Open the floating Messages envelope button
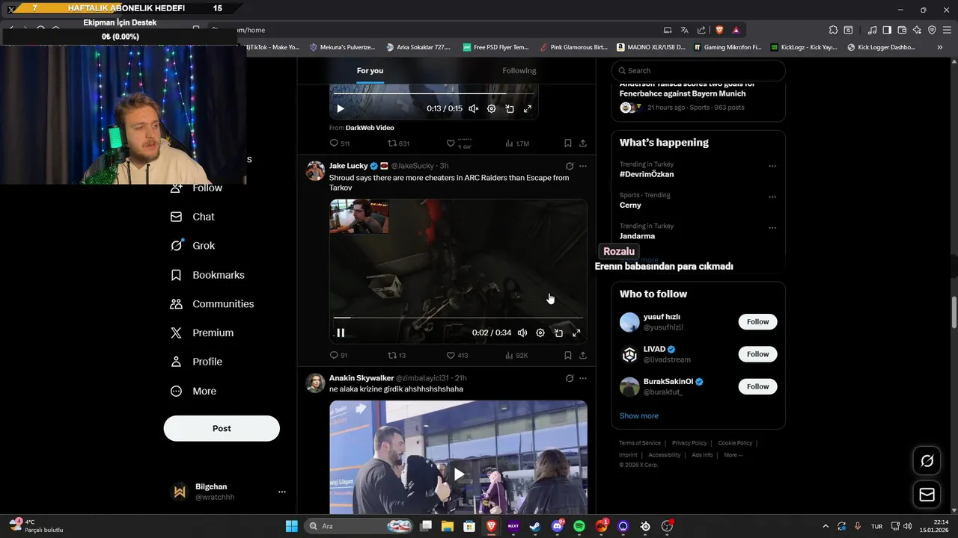958x538 pixels. click(x=927, y=495)
